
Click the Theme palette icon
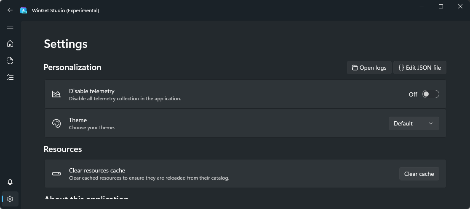tap(56, 123)
